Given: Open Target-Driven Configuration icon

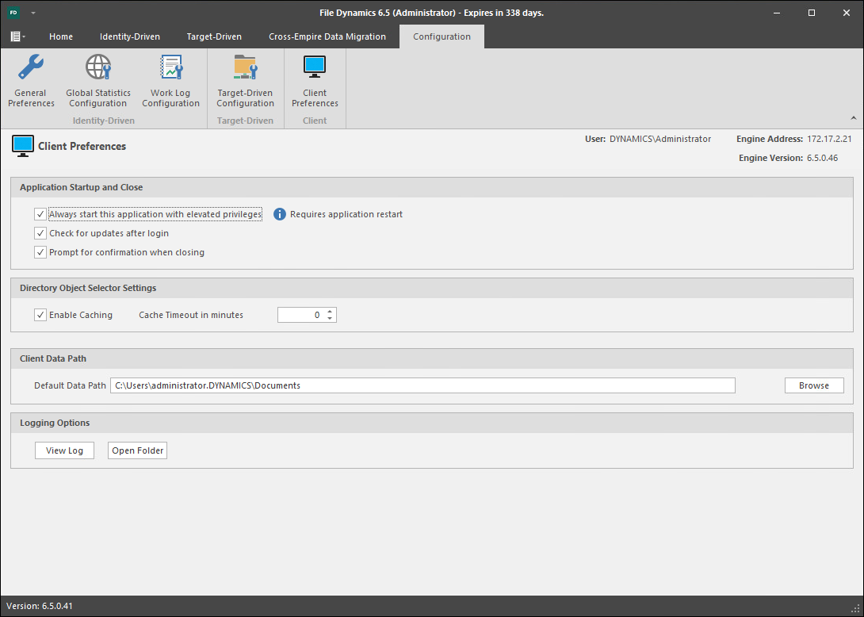Looking at the screenshot, I should click(x=245, y=68).
